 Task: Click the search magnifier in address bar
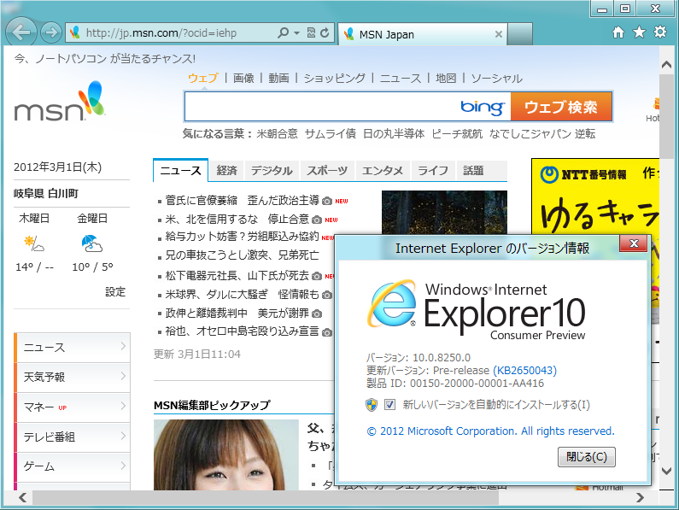click(x=283, y=32)
